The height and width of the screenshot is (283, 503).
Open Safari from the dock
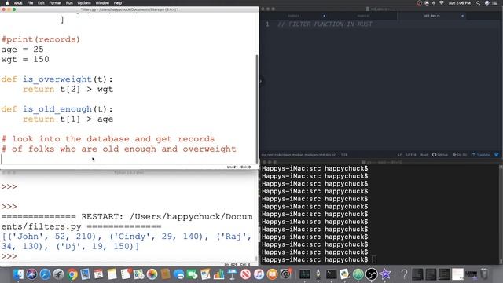(x=46, y=274)
